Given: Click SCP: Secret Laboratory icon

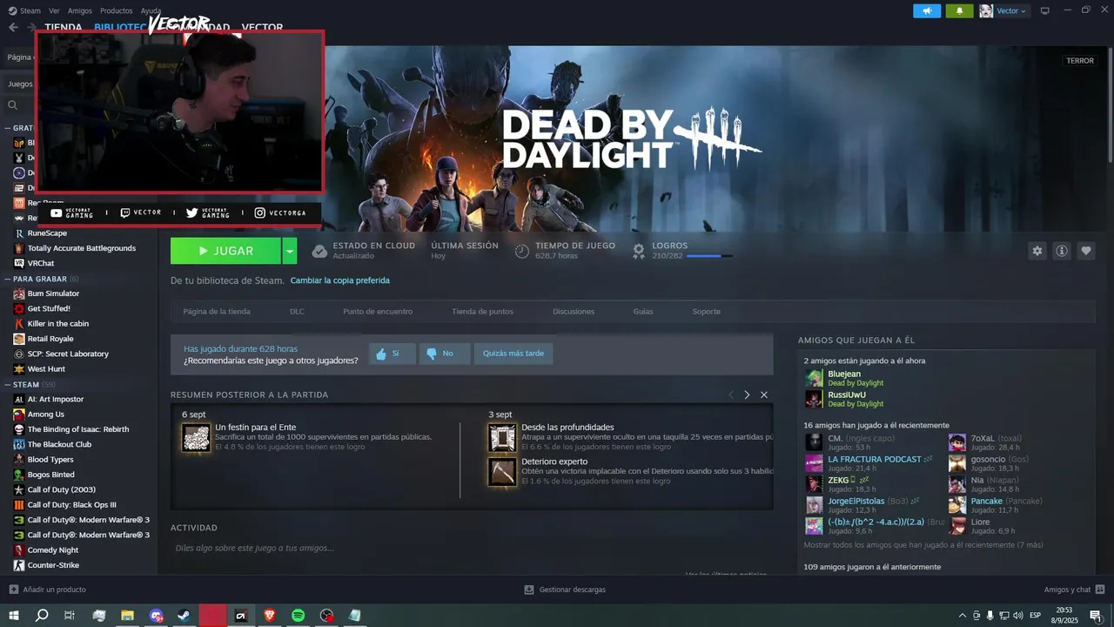Looking at the screenshot, I should (x=19, y=354).
